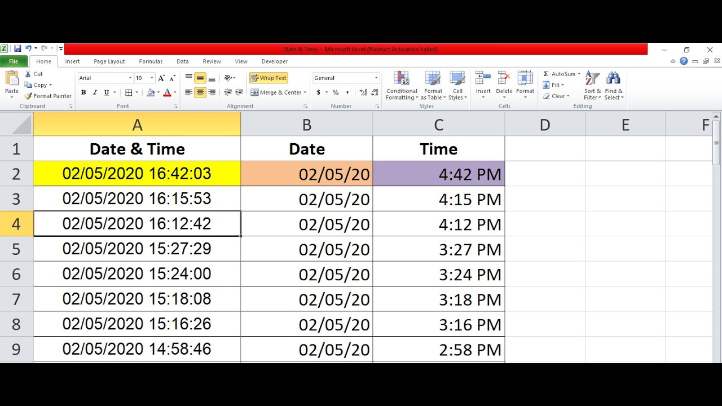The image size is (722, 406).
Task: Click Increase Decimal icon
Action: 363,92
